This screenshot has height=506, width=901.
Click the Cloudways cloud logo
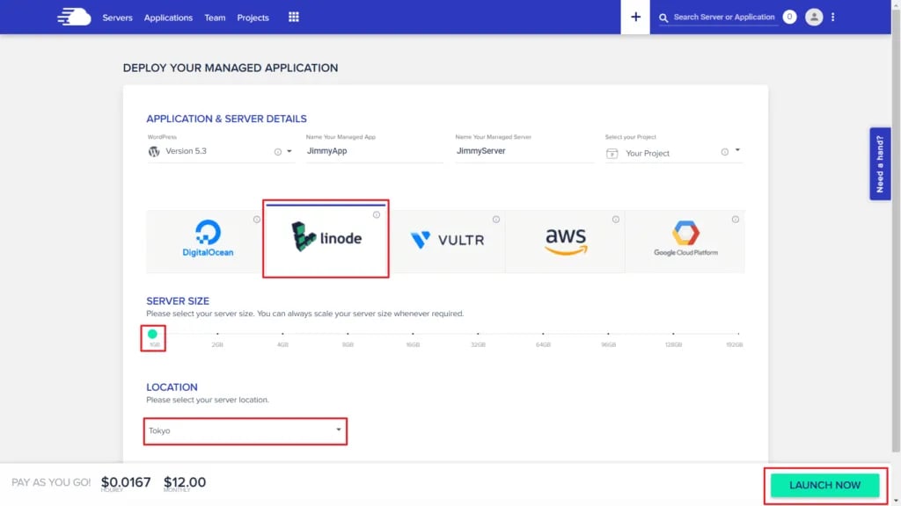[74, 18]
